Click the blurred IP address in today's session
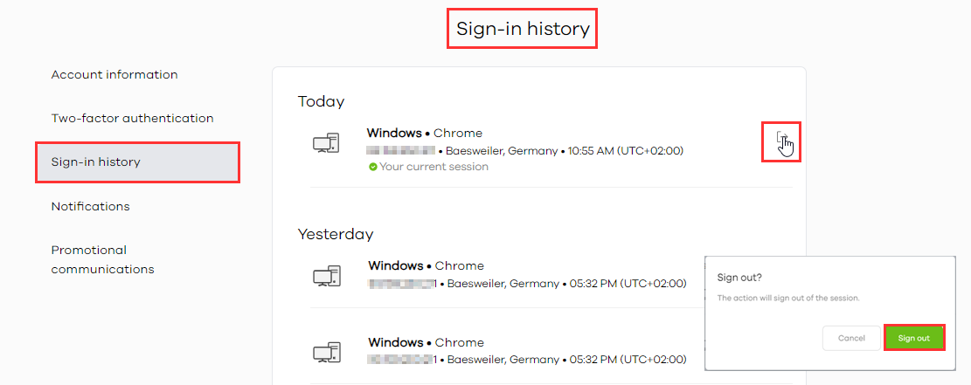971x385 pixels. [401, 151]
